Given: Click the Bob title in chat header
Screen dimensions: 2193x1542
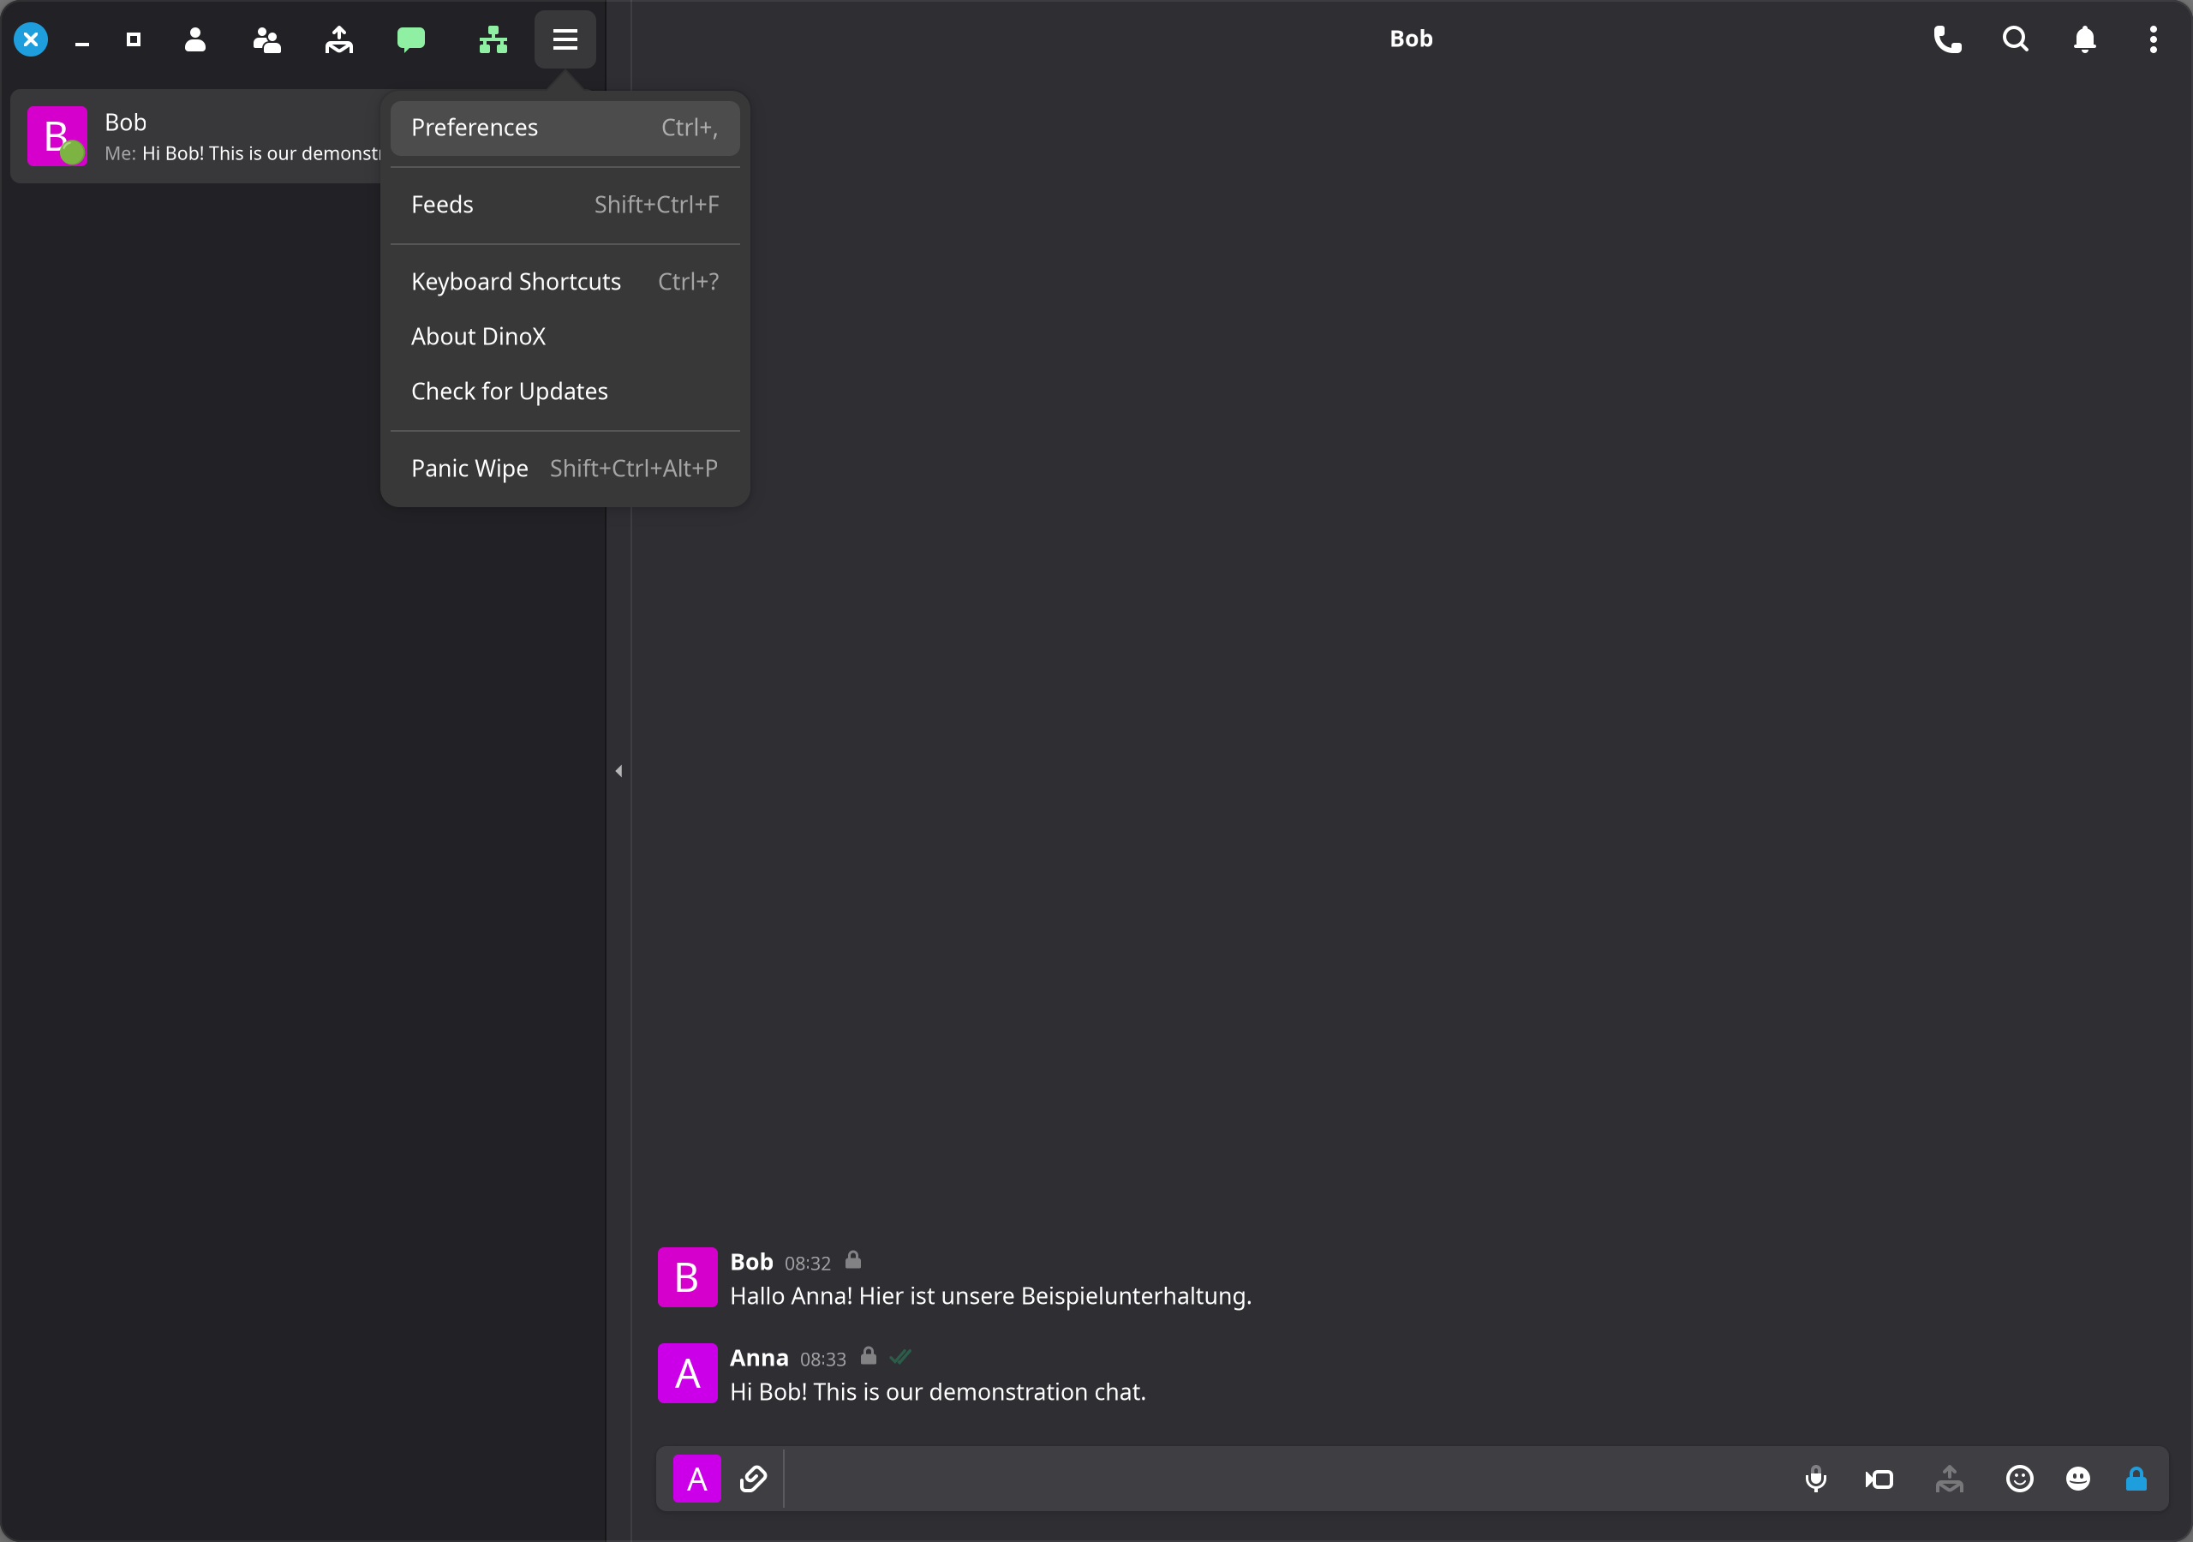Looking at the screenshot, I should [1411, 39].
